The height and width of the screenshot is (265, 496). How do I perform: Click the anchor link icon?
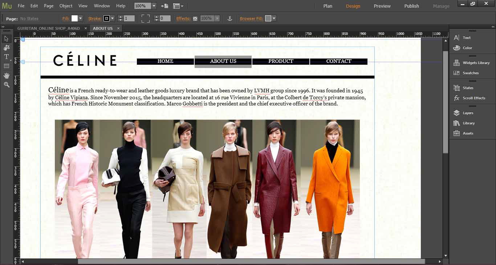[229, 18]
